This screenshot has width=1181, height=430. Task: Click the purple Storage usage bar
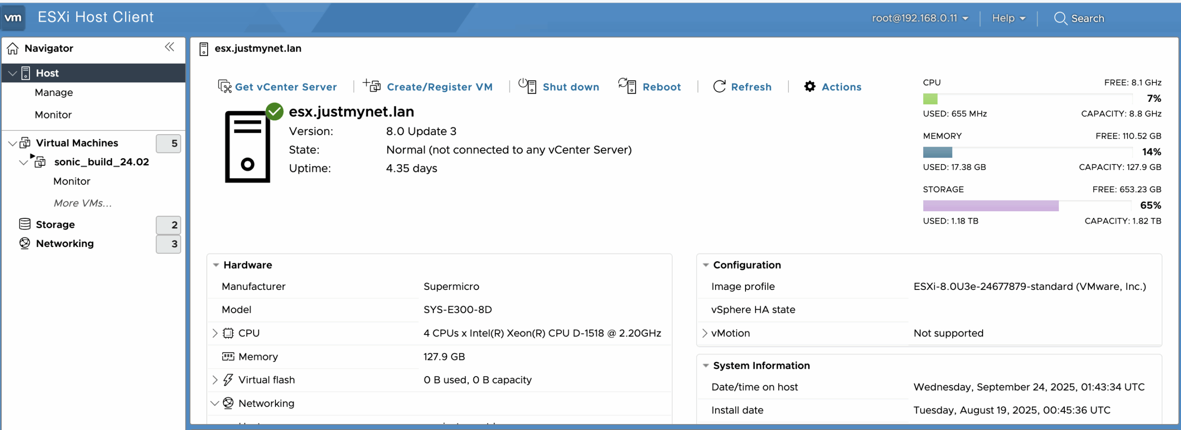point(990,206)
